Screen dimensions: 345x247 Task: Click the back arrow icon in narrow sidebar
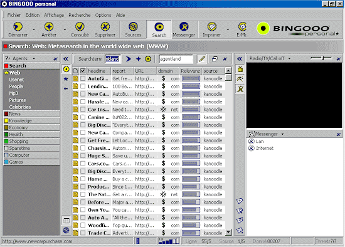66,88
